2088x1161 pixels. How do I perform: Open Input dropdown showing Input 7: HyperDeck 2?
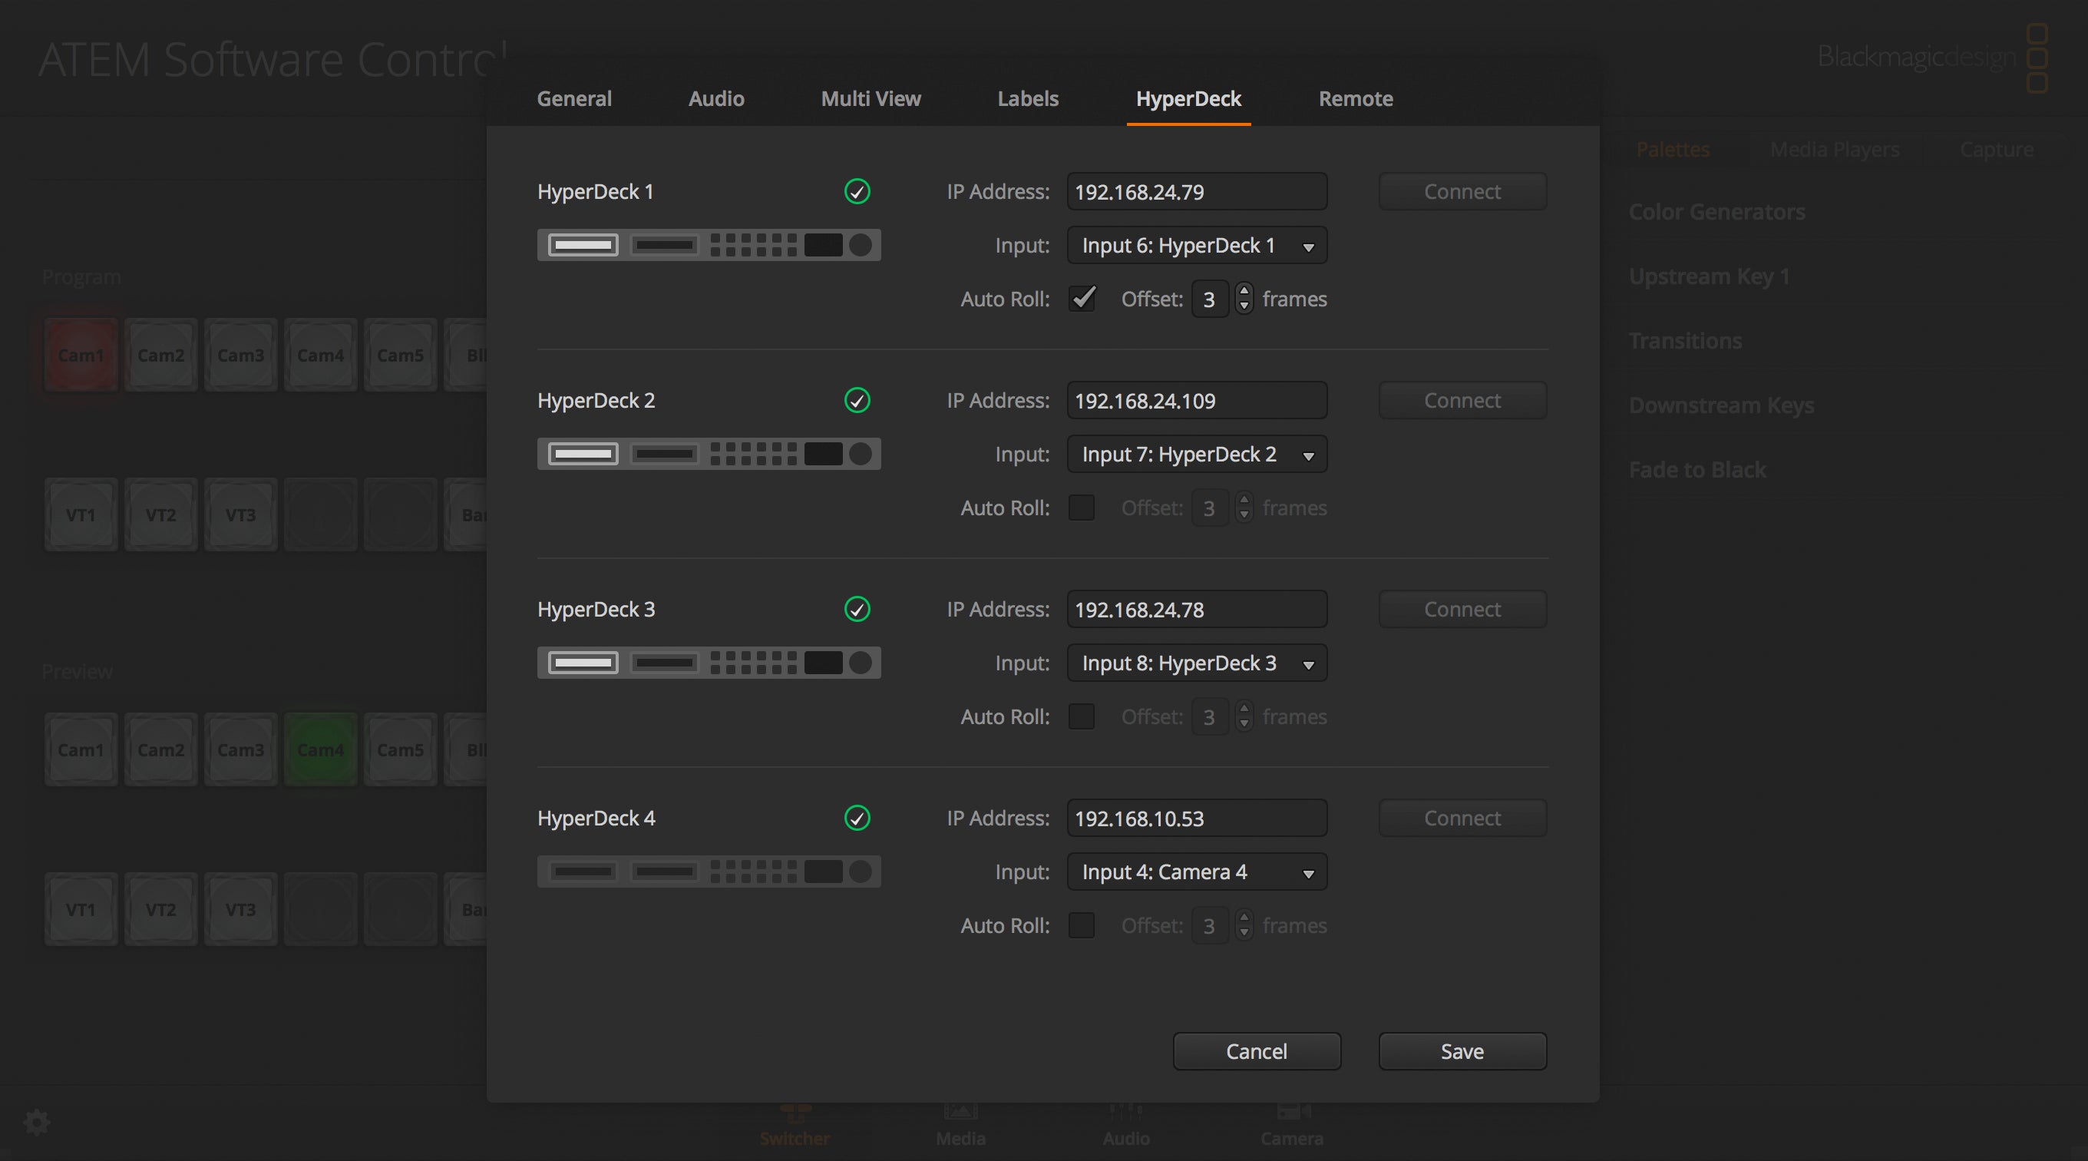coord(1197,454)
